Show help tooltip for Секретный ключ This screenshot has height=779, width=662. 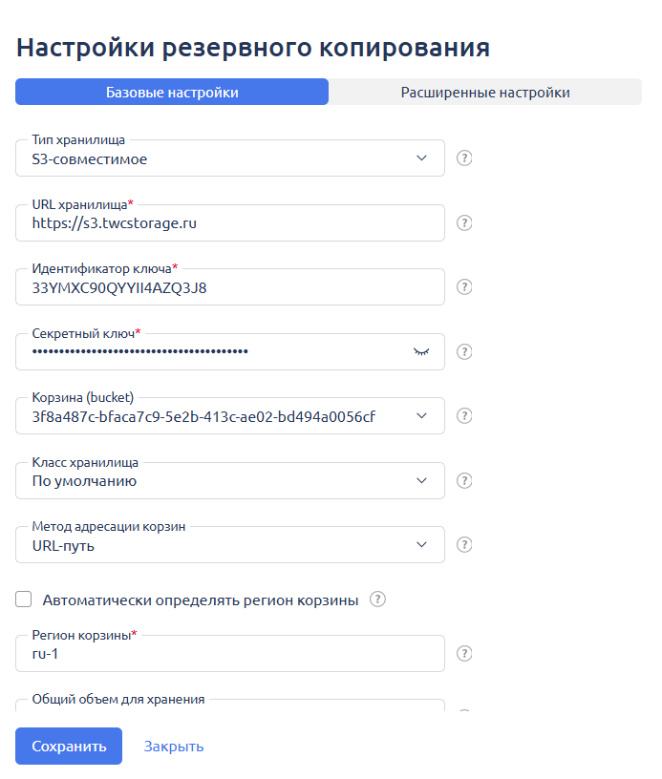[x=464, y=351]
